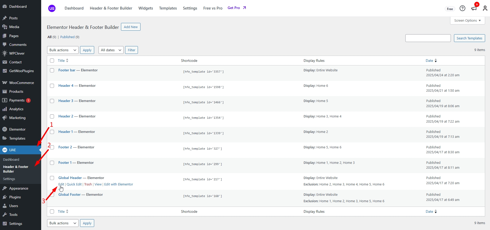Toggle select-all checkbox in table header

click(x=52, y=61)
